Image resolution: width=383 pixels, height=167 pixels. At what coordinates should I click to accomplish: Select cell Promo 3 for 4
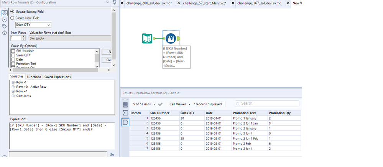(x=249, y=133)
